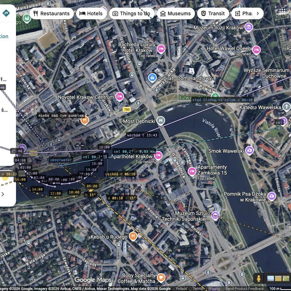This screenshot has width=291, height=291.
Task: Select the Aparthotel Kraków hotel pin
Action: point(158,155)
